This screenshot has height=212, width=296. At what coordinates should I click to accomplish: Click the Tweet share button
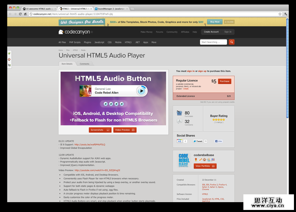[198, 141]
